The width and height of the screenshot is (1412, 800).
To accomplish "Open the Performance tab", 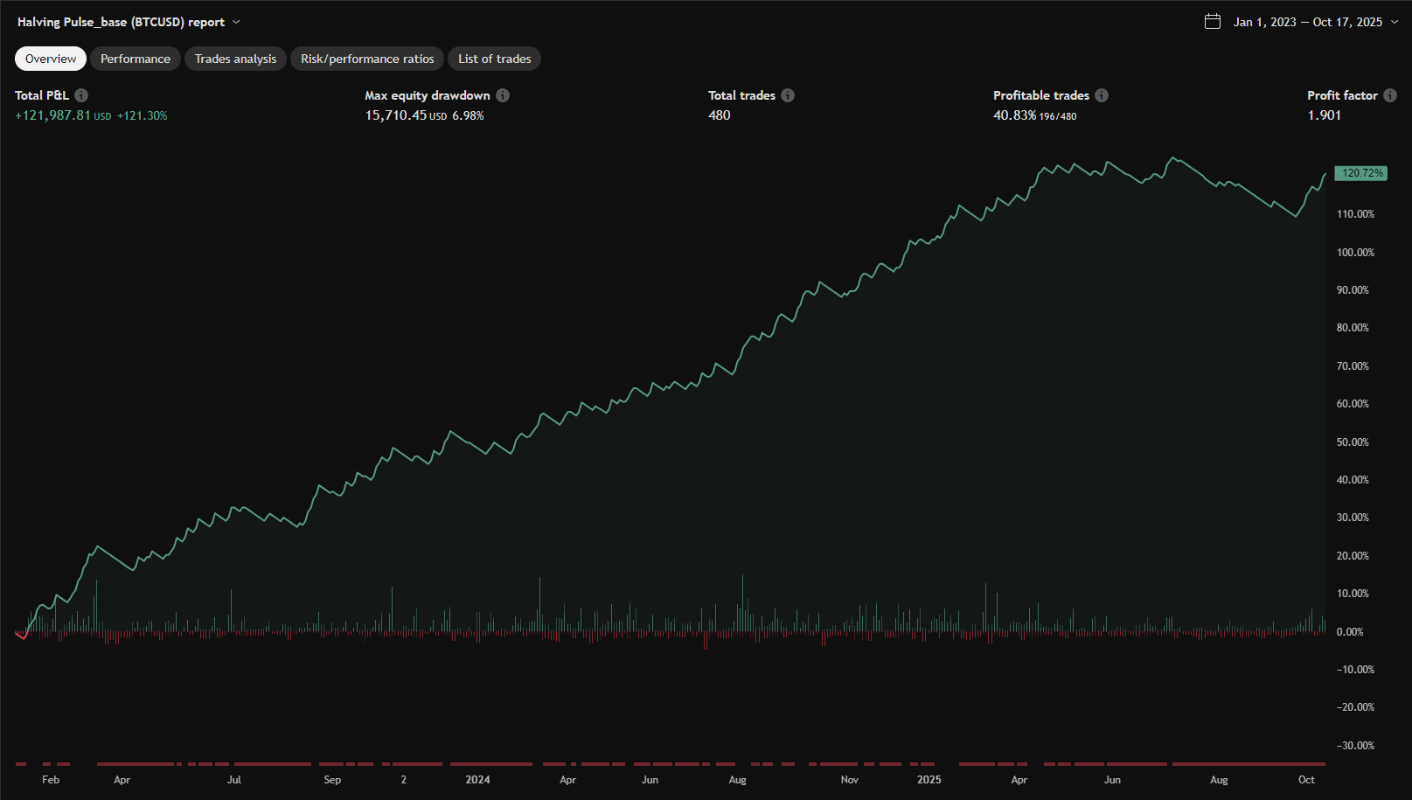I will coord(136,59).
